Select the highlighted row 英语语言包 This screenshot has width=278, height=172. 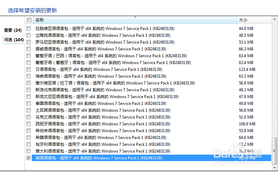tap(151, 158)
